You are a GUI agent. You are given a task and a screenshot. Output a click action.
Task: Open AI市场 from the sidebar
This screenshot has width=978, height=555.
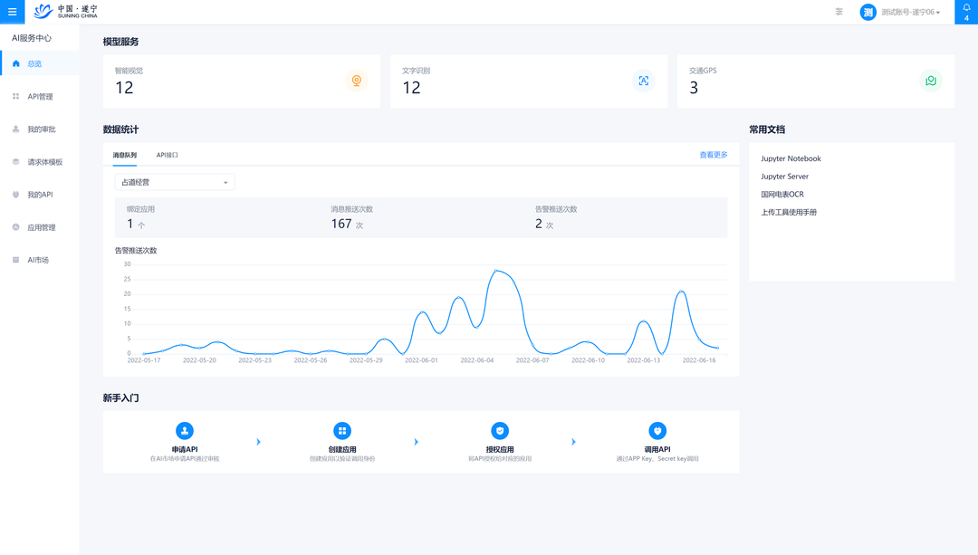[x=38, y=260]
